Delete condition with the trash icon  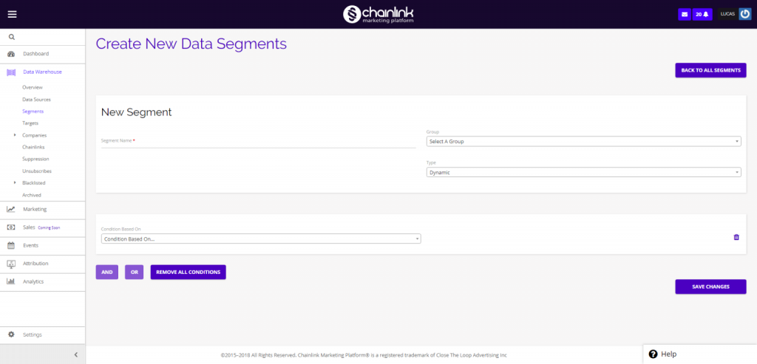(x=736, y=237)
